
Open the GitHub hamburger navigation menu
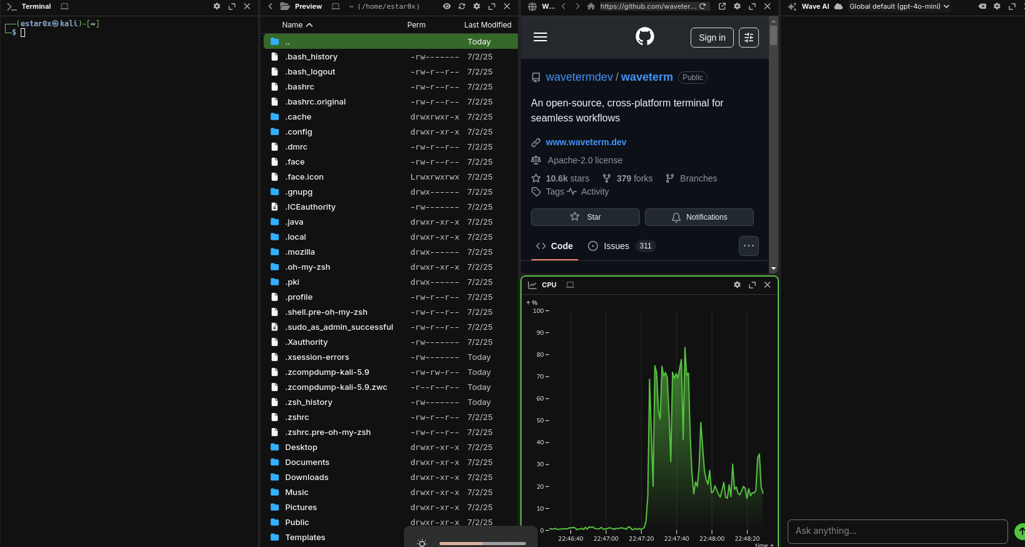pyautogui.click(x=540, y=38)
